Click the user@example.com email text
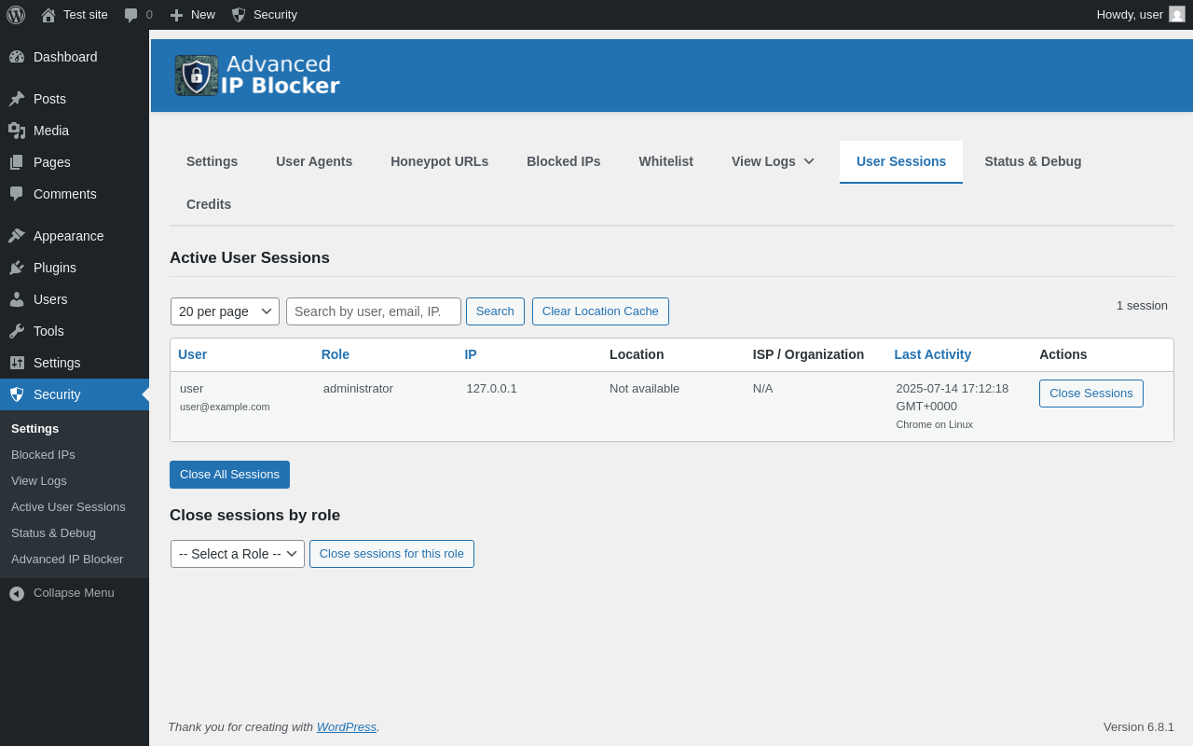The image size is (1193, 746). (225, 407)
